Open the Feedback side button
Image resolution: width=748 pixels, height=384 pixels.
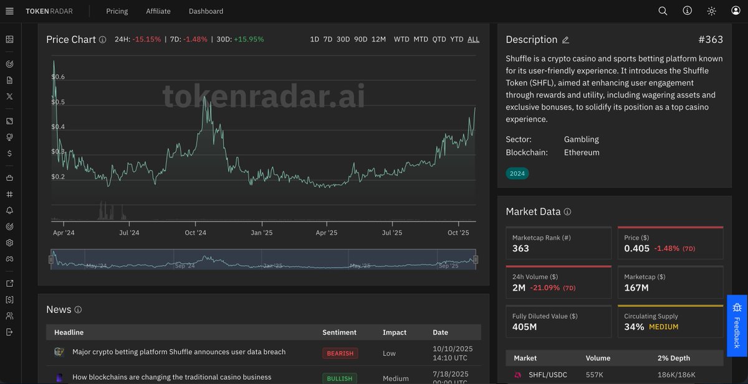[737, 325]
